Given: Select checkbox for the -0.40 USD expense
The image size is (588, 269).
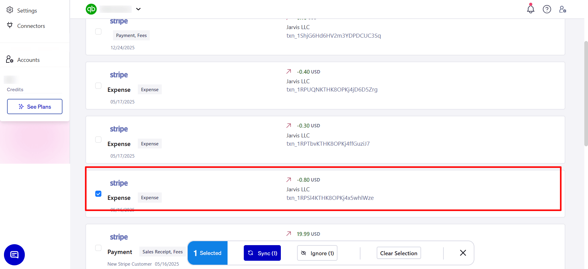Looking at the screenshot, I should [98, 86].
